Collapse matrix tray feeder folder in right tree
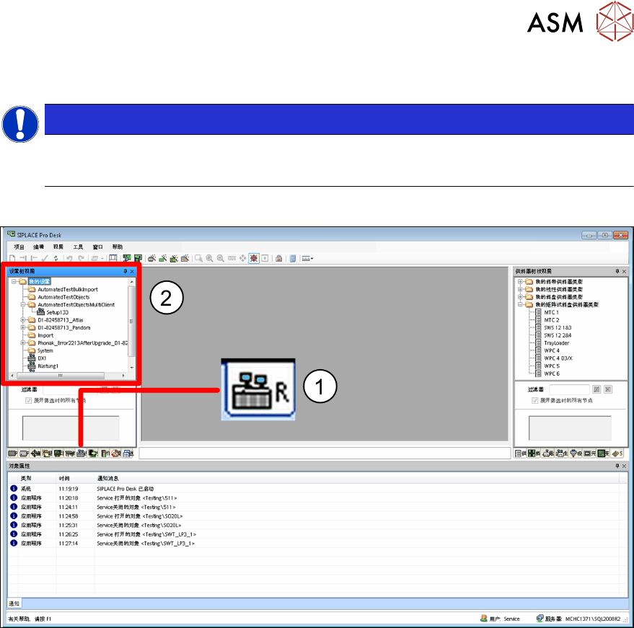634x628 pixels. [520, 304]
